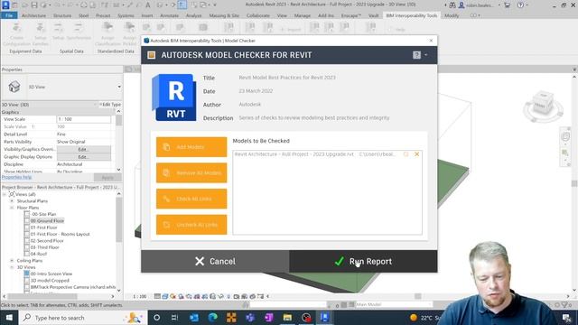The height and width of the screenshot is (325, 578).
Task: Click the view scale 1 : 100 in view control bar
Action: pos(140,296)
